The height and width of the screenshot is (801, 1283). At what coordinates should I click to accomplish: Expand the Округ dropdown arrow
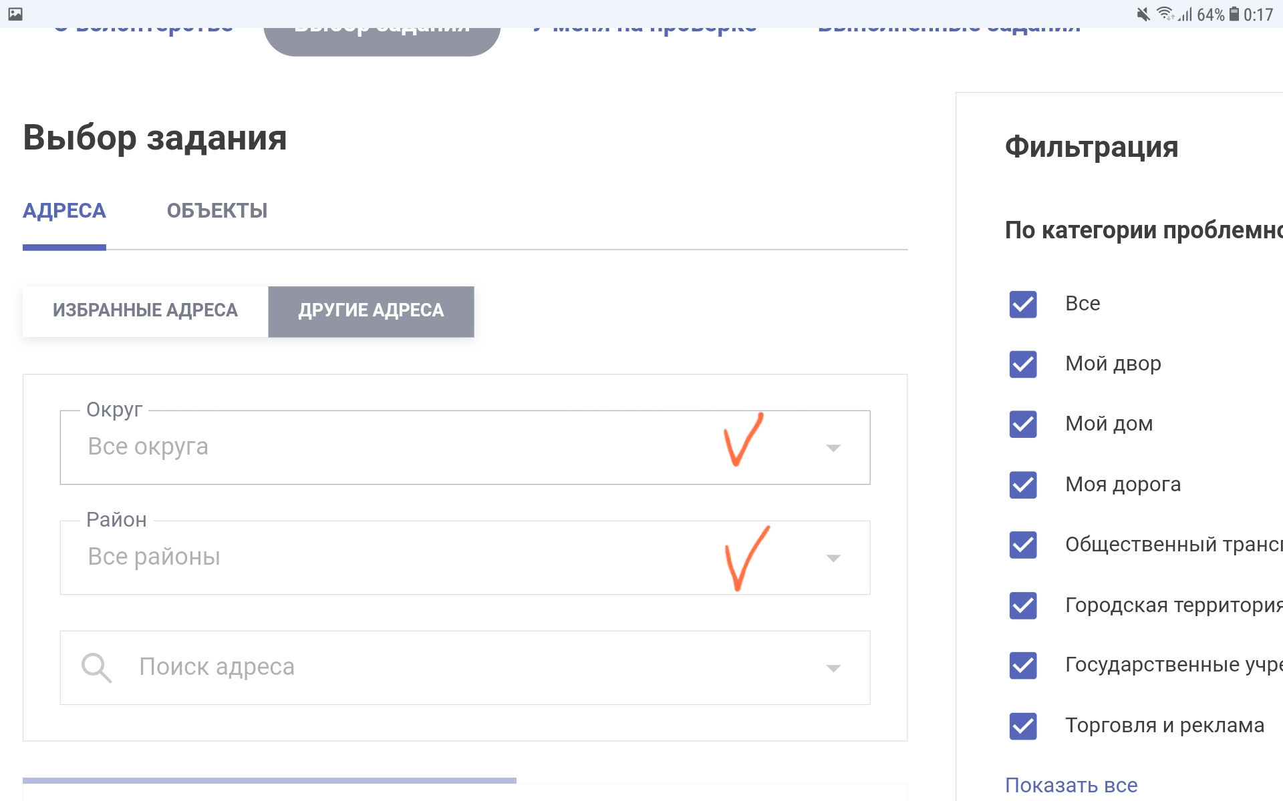pyautogui.click(x=833, y=448)
